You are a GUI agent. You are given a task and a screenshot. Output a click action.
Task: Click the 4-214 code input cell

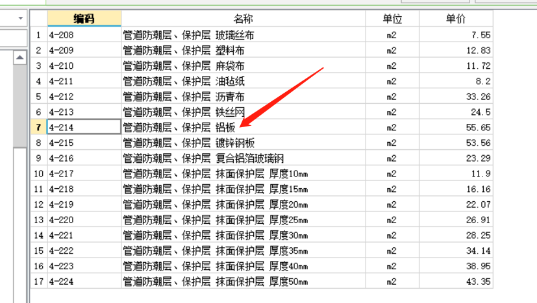click(x=84, y=127)
